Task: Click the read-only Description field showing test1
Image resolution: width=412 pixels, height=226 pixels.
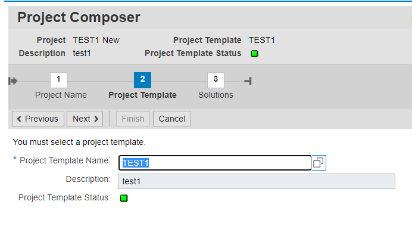Action: [257, 181]
